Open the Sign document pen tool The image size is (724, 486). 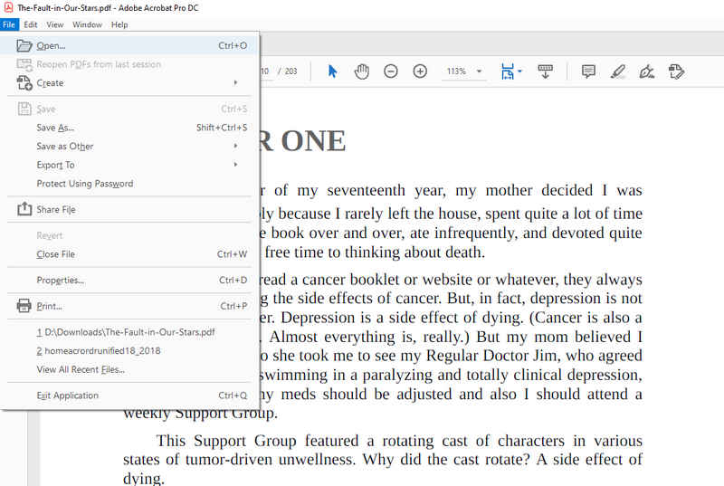(x=646, y=71)
